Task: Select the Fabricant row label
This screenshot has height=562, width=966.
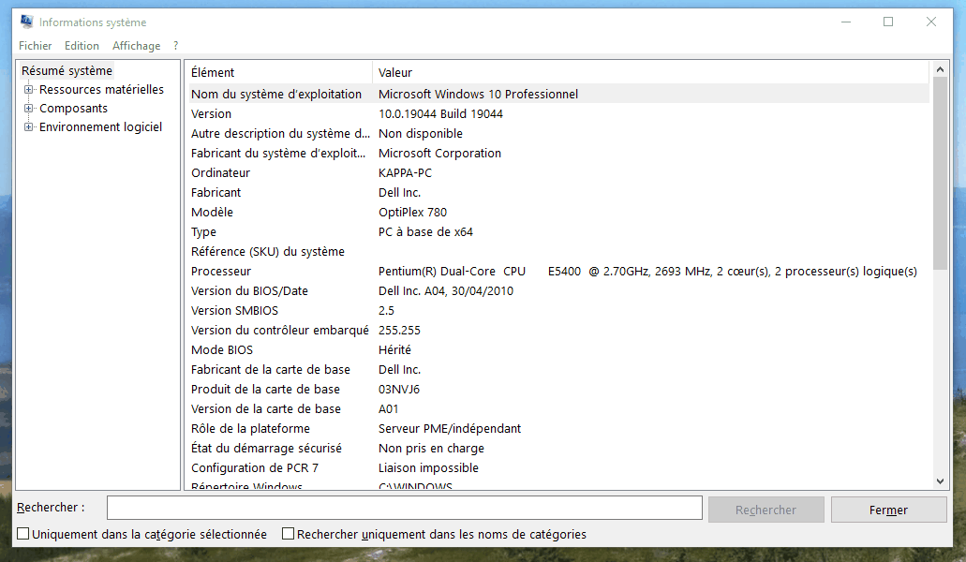Action: point(215,193)
